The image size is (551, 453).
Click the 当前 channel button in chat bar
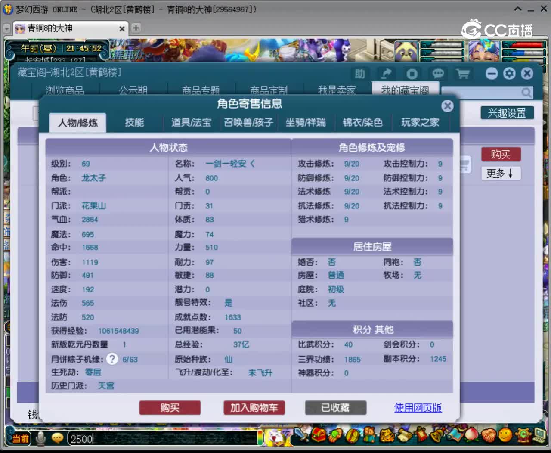pos(20,438)
